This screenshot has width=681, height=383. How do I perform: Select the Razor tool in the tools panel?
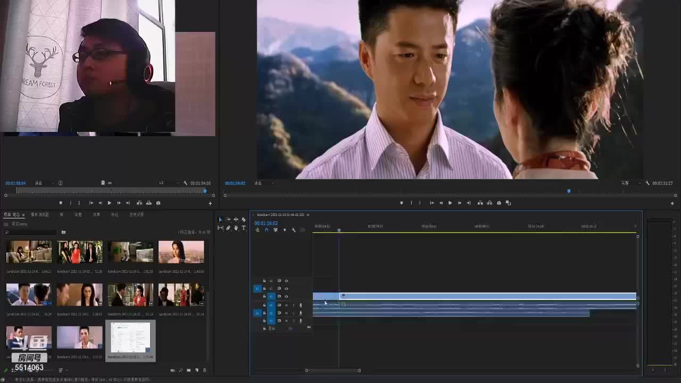coord(244,220)
